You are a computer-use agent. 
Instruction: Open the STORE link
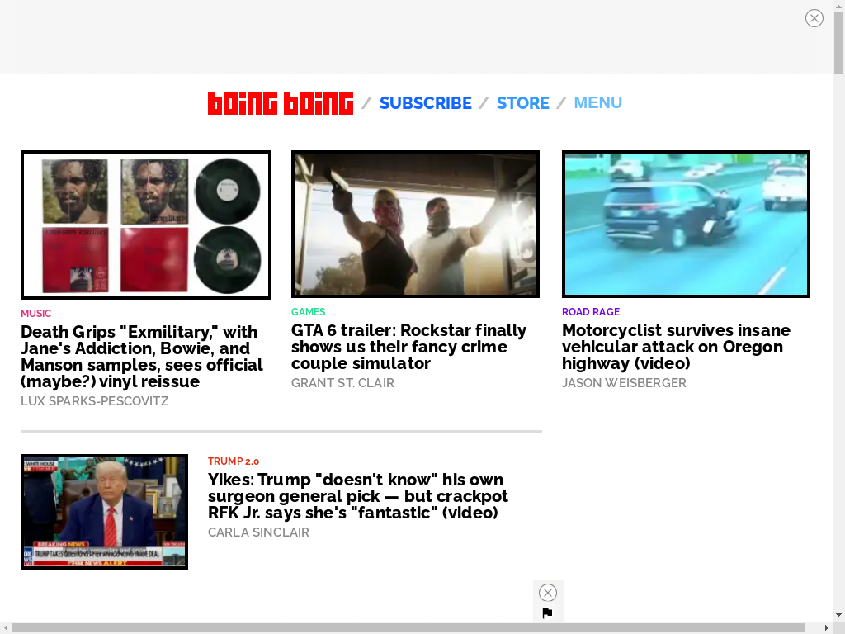tap(522, 103)
